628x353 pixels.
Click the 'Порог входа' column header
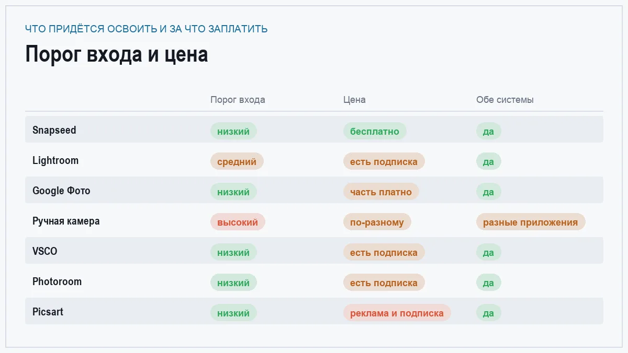pyautogui.click(x=238, y=100)
